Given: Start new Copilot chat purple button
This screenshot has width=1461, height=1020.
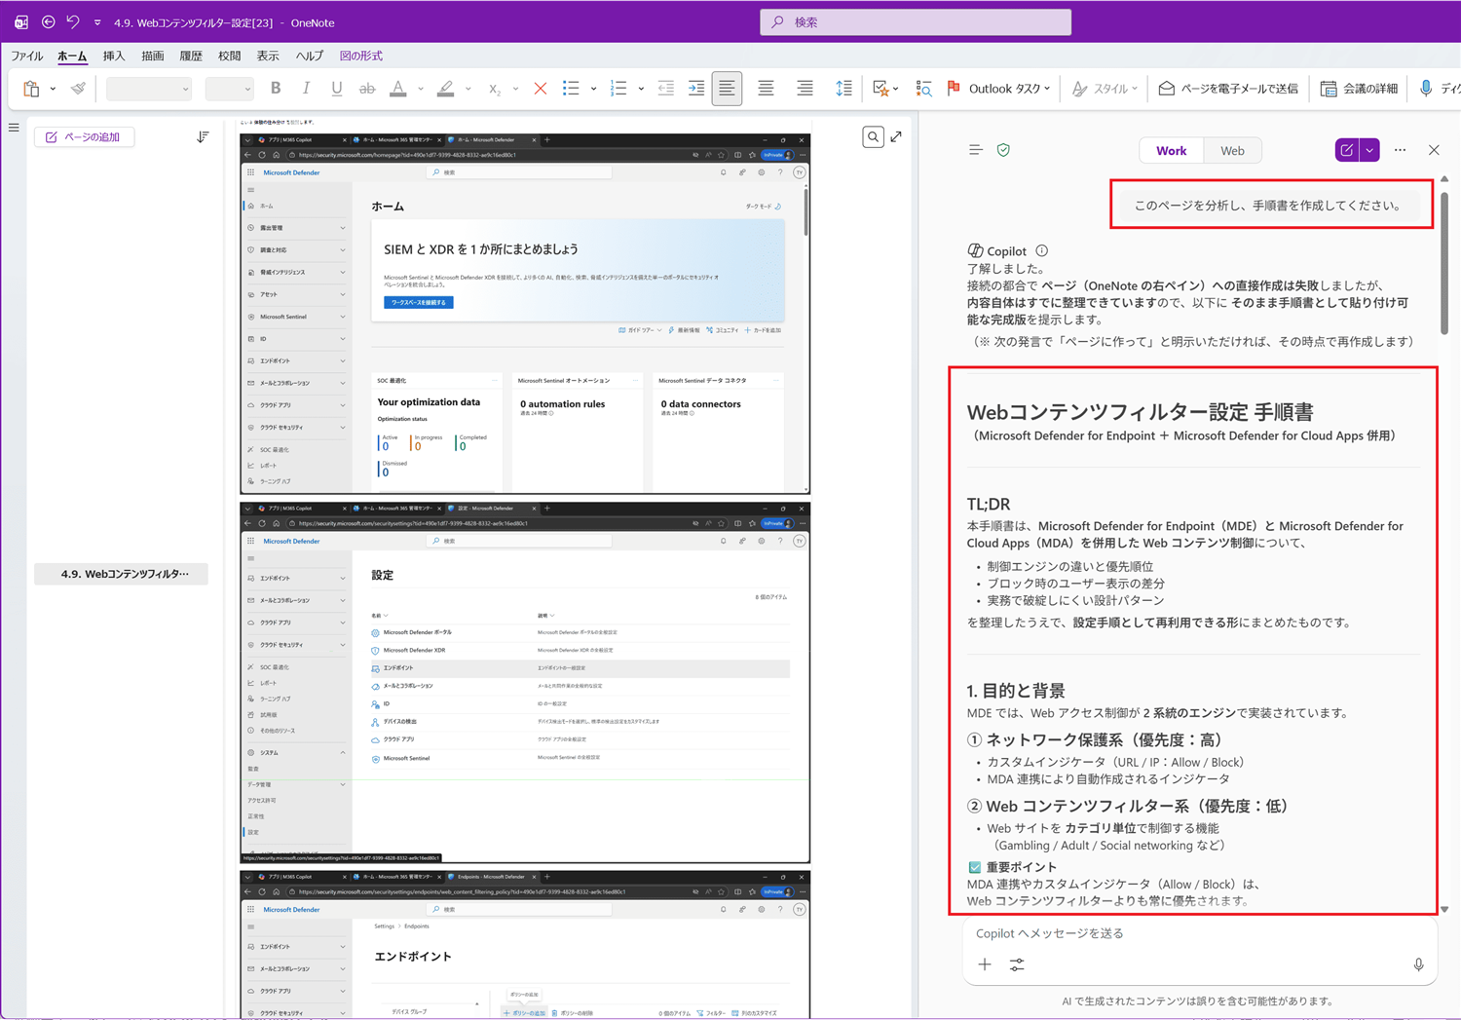Looking at the screenshot, I should 1347,150.
